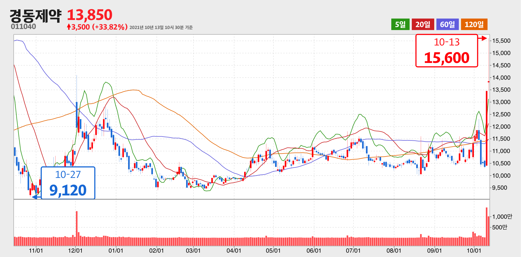Click the 9,500 price axis label

(500, 188)
